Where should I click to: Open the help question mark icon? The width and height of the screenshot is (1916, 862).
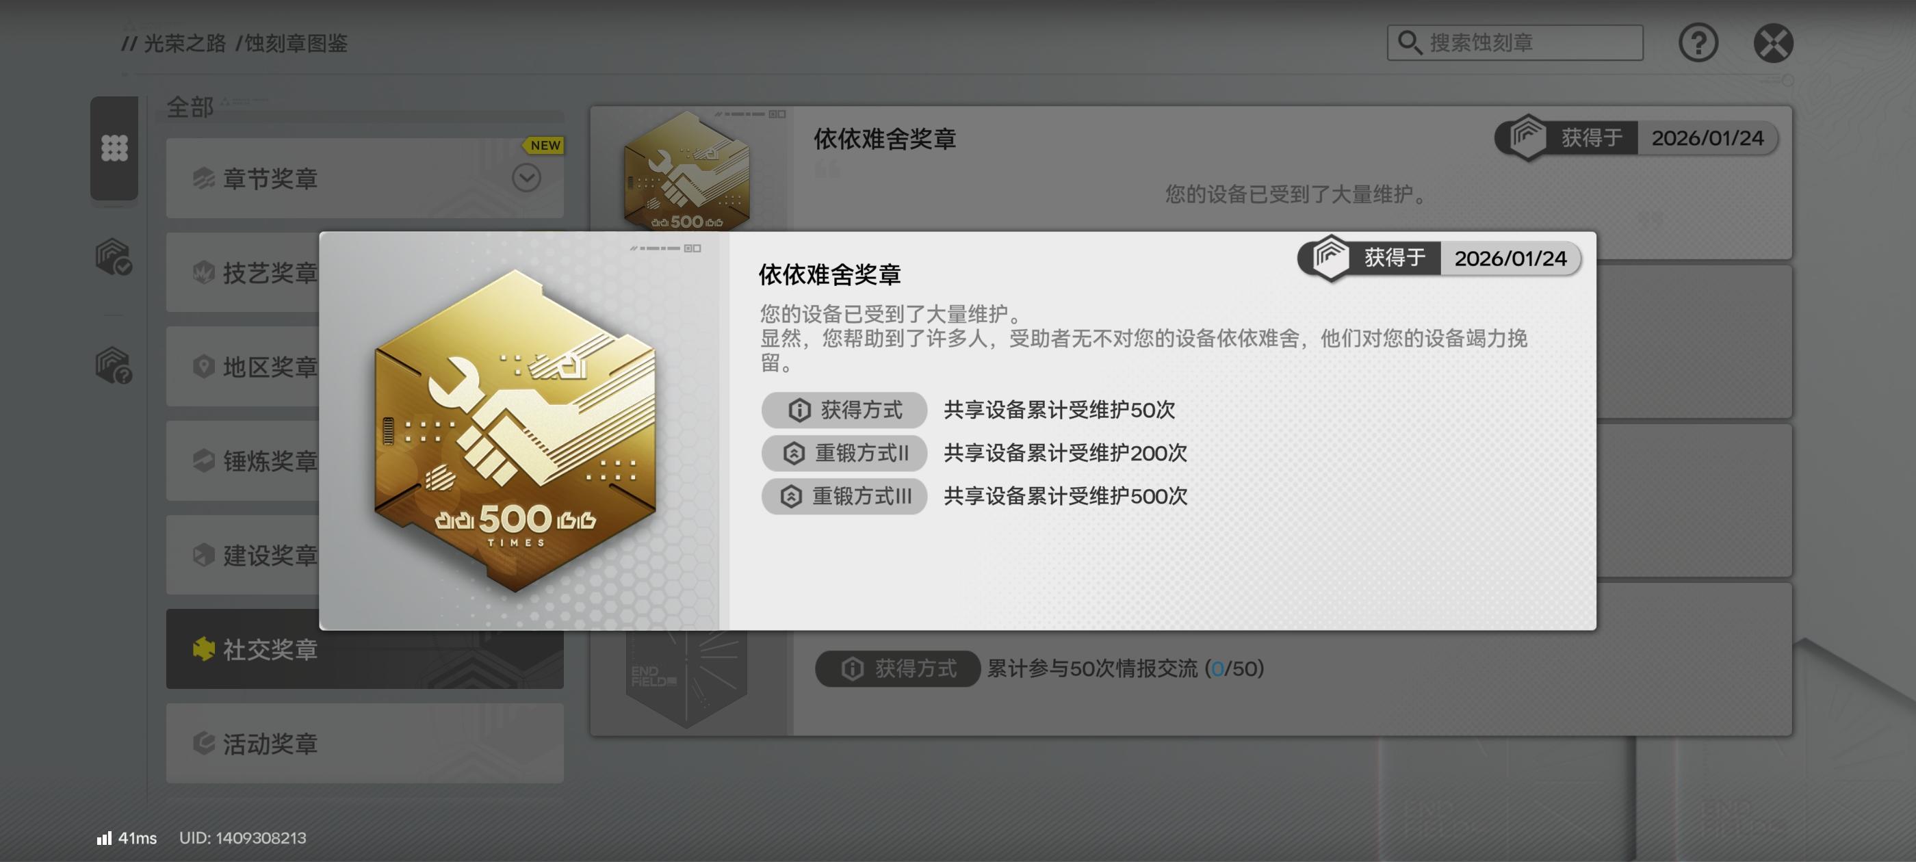(x=1698, y=43)
